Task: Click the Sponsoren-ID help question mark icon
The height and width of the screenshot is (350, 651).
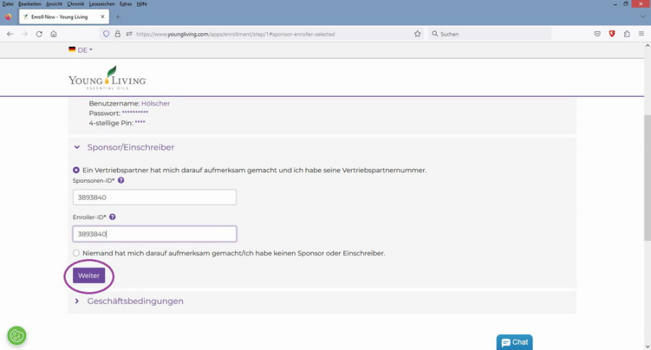Action: pos(121,181)
